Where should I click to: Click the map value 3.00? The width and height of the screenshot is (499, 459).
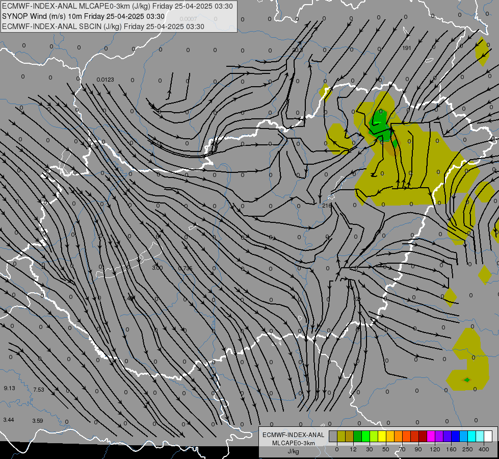click(157, 268)
